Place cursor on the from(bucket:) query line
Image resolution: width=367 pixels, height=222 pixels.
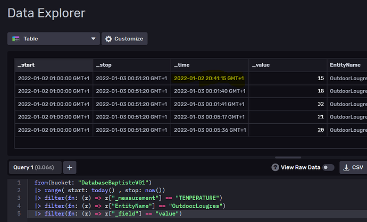tap(93, 183)
